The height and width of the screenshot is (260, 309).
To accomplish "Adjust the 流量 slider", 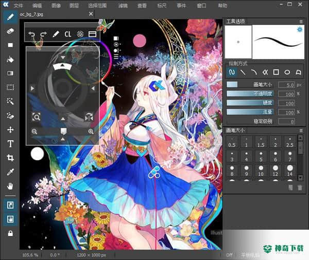I will [x=250, y=112].
